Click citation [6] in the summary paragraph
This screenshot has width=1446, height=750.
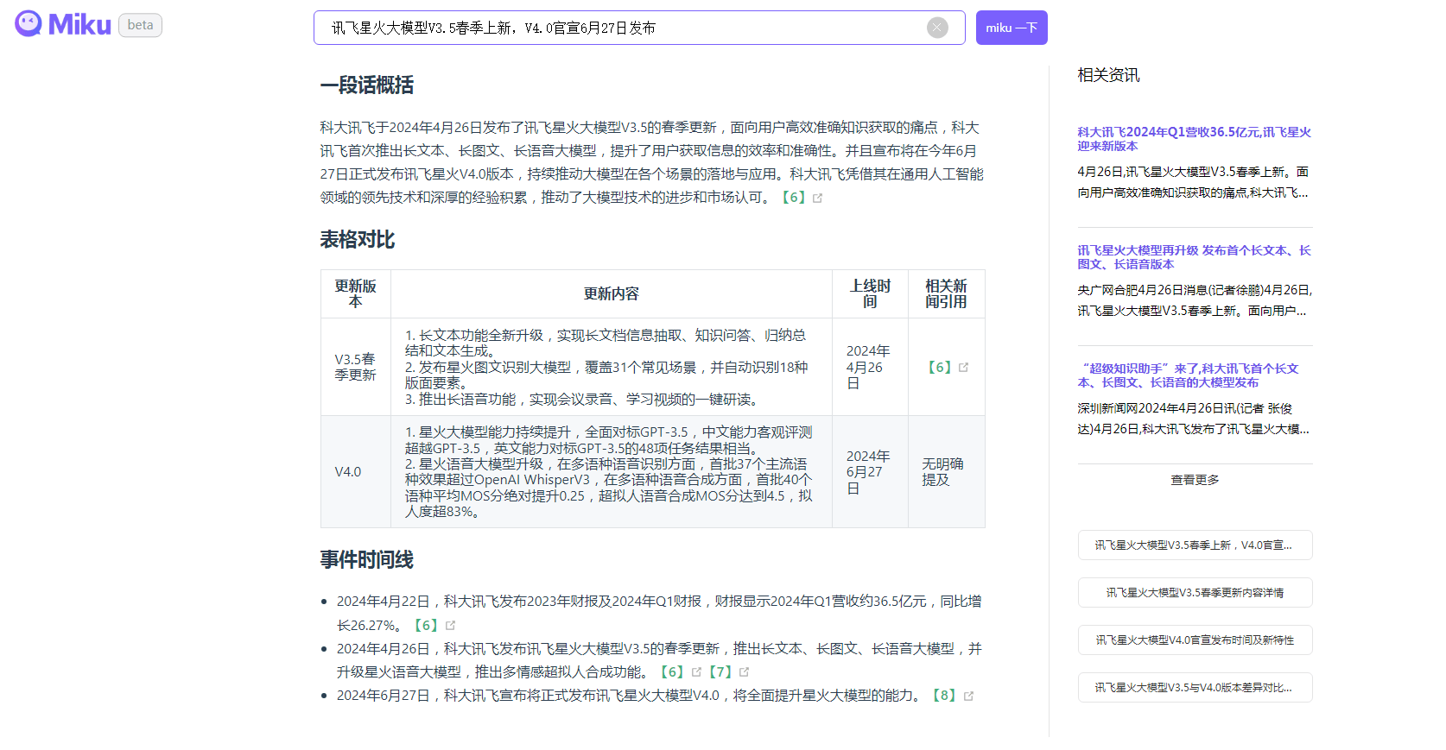click(793, 198)
